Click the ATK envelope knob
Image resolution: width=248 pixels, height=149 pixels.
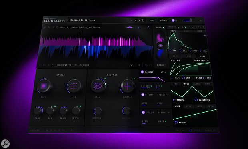click(x=170, y=51)
